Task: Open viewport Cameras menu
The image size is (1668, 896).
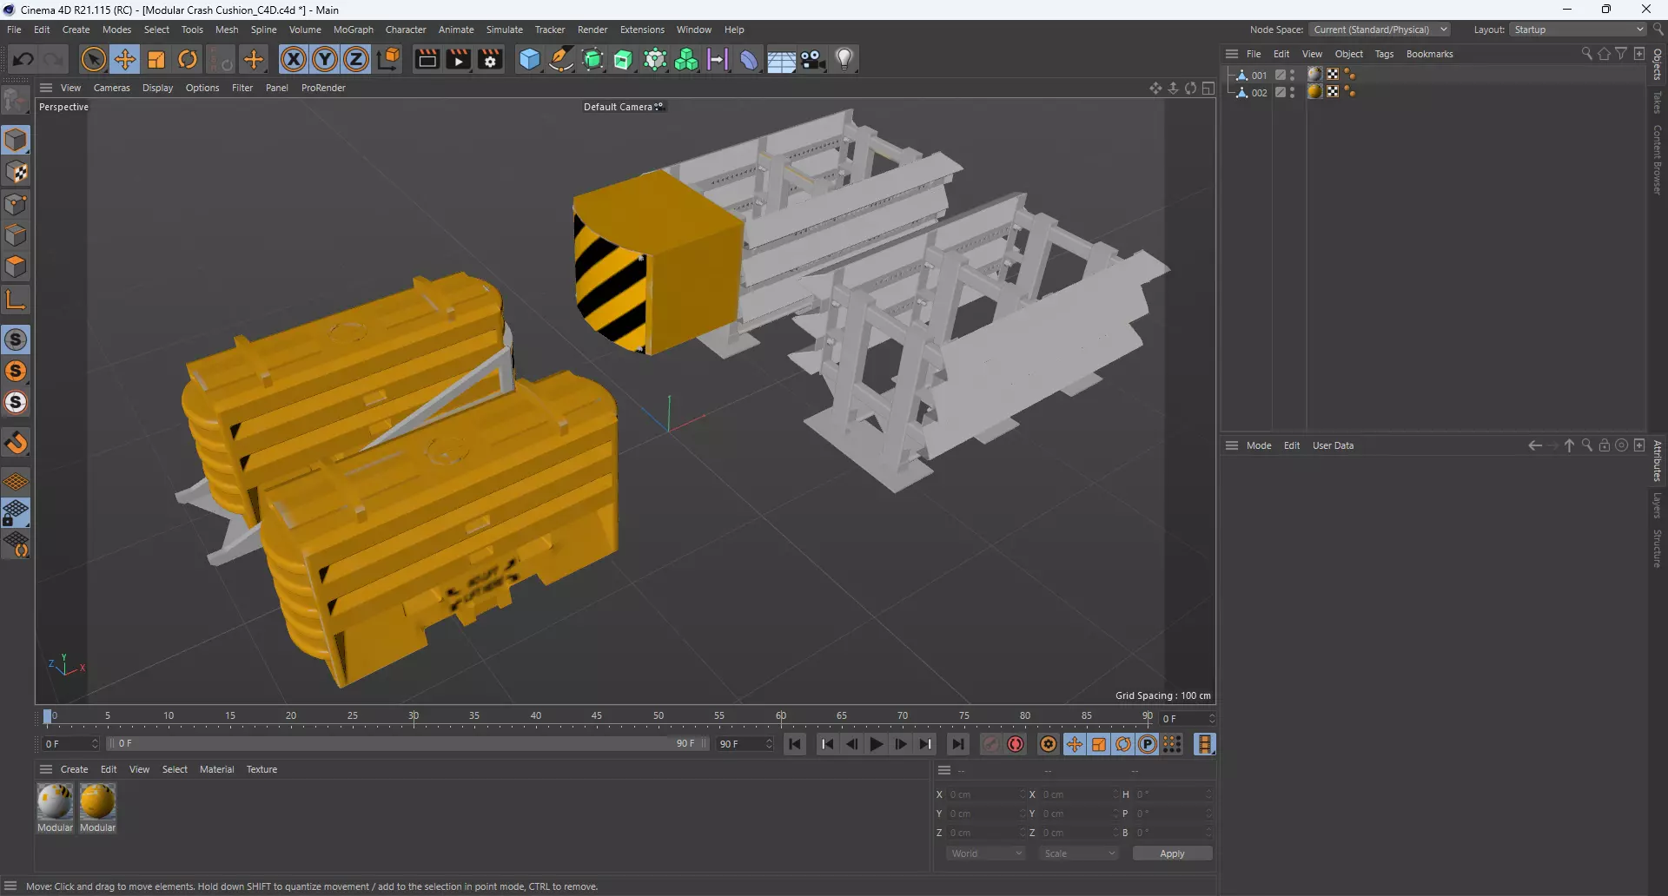Action: coord(111,88)
